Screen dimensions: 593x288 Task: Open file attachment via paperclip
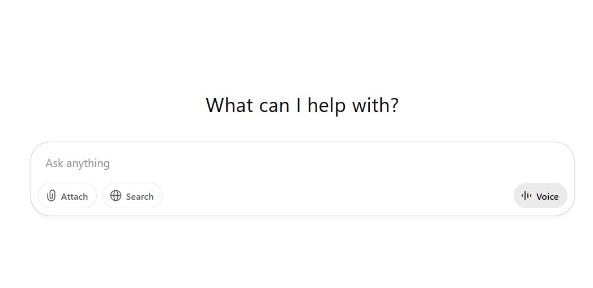coord(51,196)
